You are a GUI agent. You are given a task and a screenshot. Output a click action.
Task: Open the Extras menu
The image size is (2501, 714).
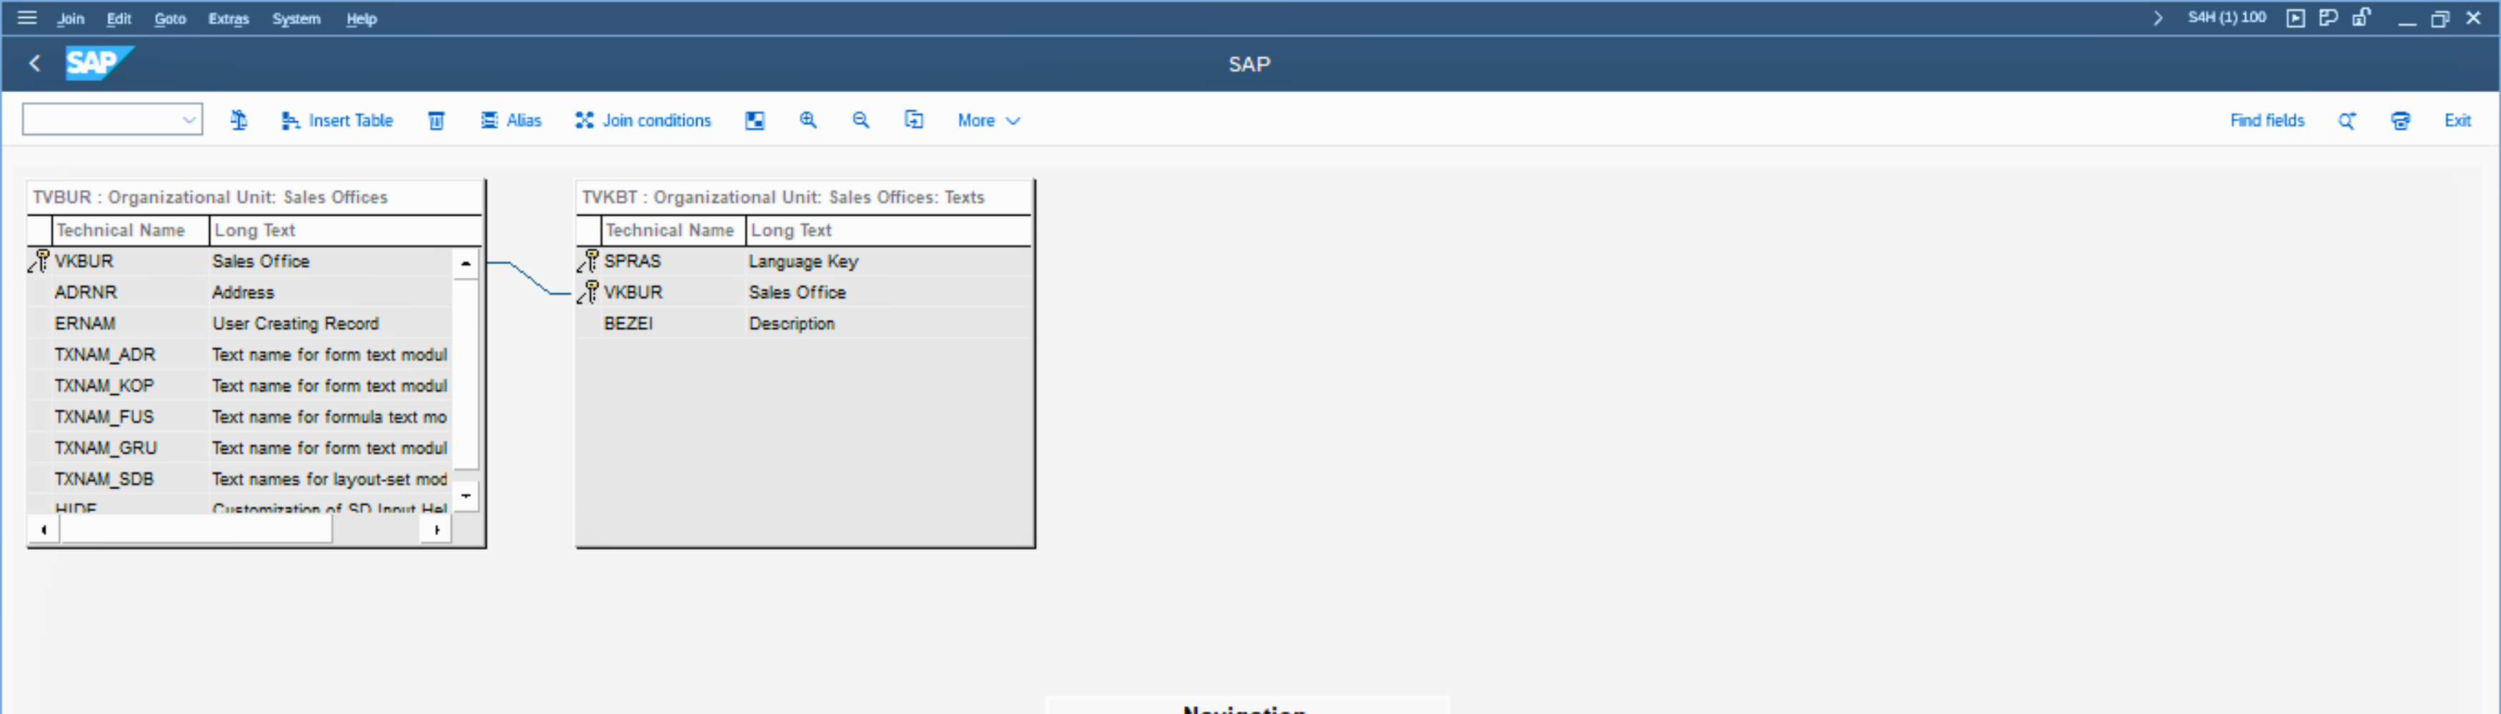click(x=228, y=19)
